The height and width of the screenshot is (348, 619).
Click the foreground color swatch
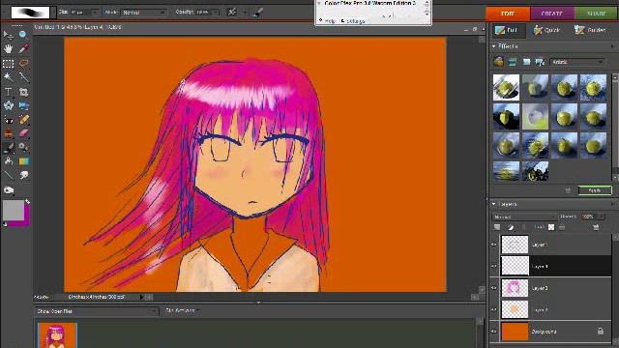[x=13, y=210]
